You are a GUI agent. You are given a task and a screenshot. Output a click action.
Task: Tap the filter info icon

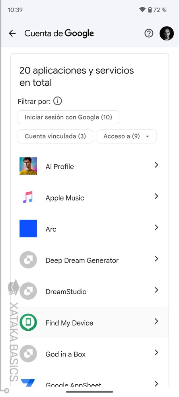tap(58, 101)
